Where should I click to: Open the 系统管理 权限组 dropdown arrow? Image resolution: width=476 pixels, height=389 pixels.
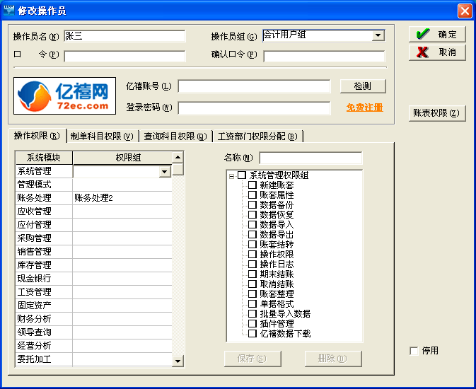tap(165, 171)
